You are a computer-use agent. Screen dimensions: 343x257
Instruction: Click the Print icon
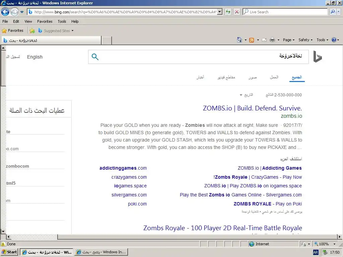pos(272,40)
